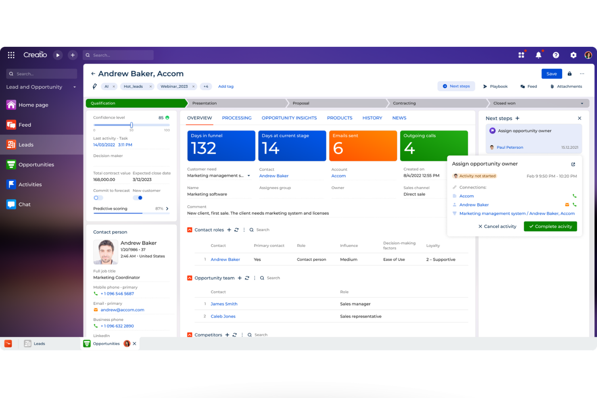Click Cancel activity

coord(497,227)
